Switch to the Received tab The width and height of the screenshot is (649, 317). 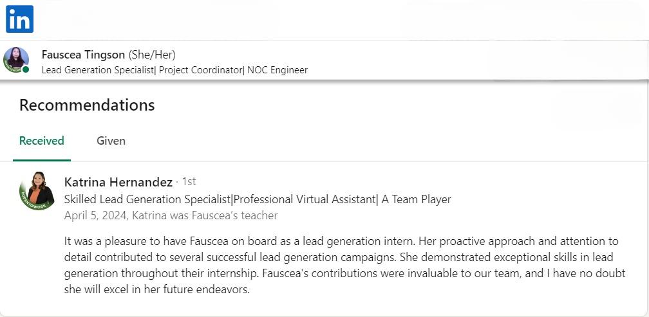42,141
